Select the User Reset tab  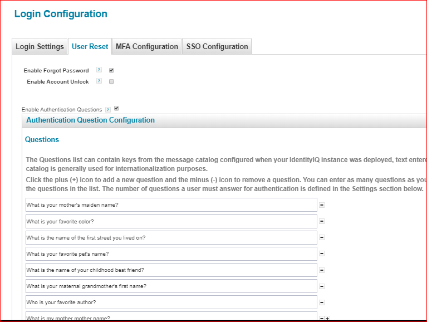90,46
